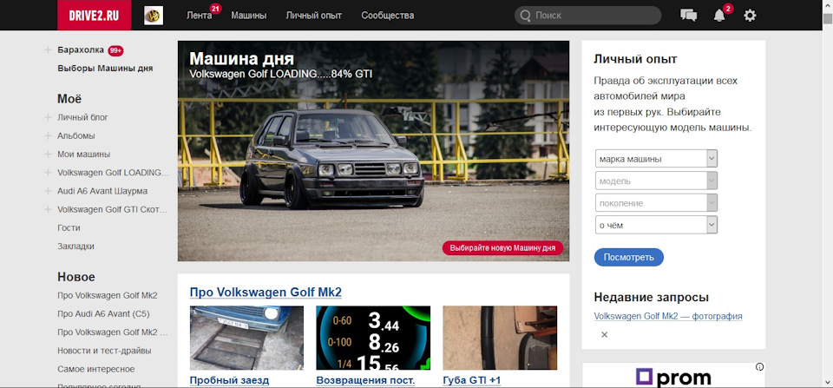The width and height of the screenshot is (833, 388).
Task: Open the prom advertisement banner
Action: (x=673, y=375)
